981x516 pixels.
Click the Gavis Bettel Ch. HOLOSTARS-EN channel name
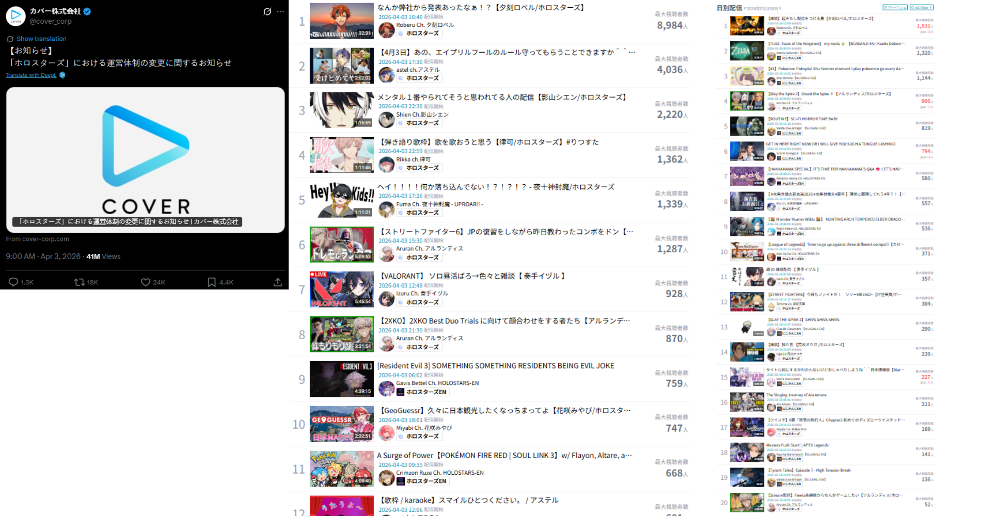[x=437, y=383]
